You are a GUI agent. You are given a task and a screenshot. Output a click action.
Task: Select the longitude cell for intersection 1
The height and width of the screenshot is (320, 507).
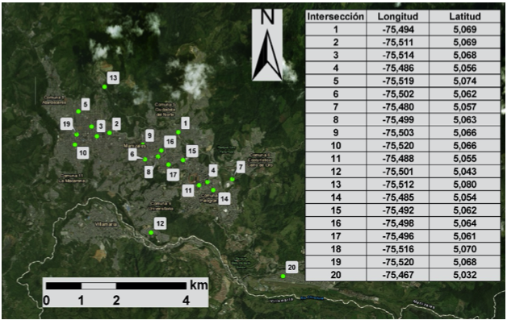(398, 29)
